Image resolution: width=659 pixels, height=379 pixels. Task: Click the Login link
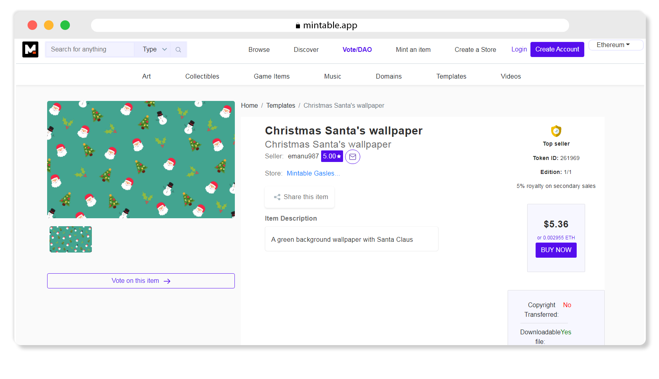click(x=519, y=49)
